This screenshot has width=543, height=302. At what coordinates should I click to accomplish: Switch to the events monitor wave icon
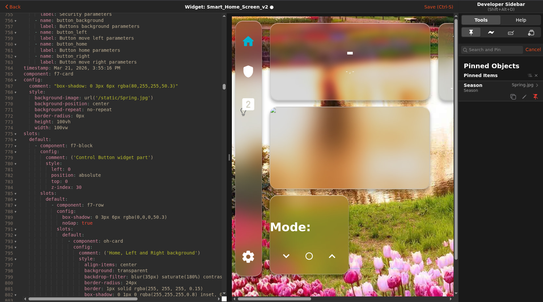click(x=491, y=32)
